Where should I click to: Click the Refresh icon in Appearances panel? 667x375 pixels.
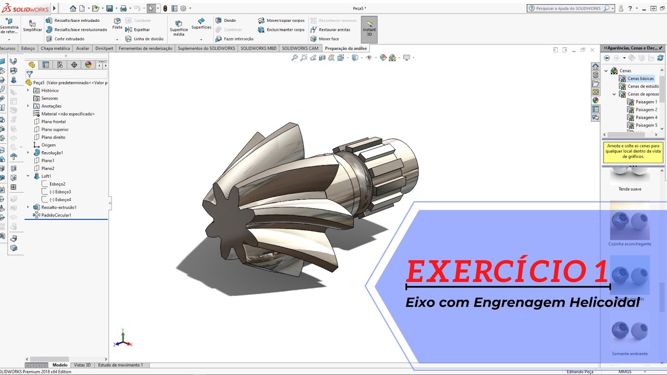pos(661,58)
